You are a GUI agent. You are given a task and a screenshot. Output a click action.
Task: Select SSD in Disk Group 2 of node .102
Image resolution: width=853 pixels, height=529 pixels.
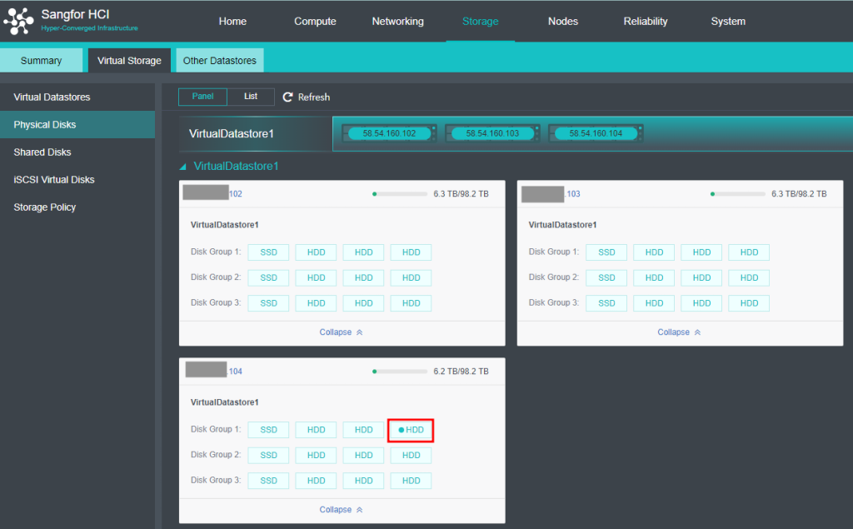point(269,277)
